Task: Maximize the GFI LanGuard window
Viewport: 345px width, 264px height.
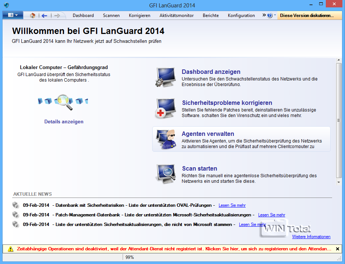Action: pyautogui.click(x=321, y=4)
